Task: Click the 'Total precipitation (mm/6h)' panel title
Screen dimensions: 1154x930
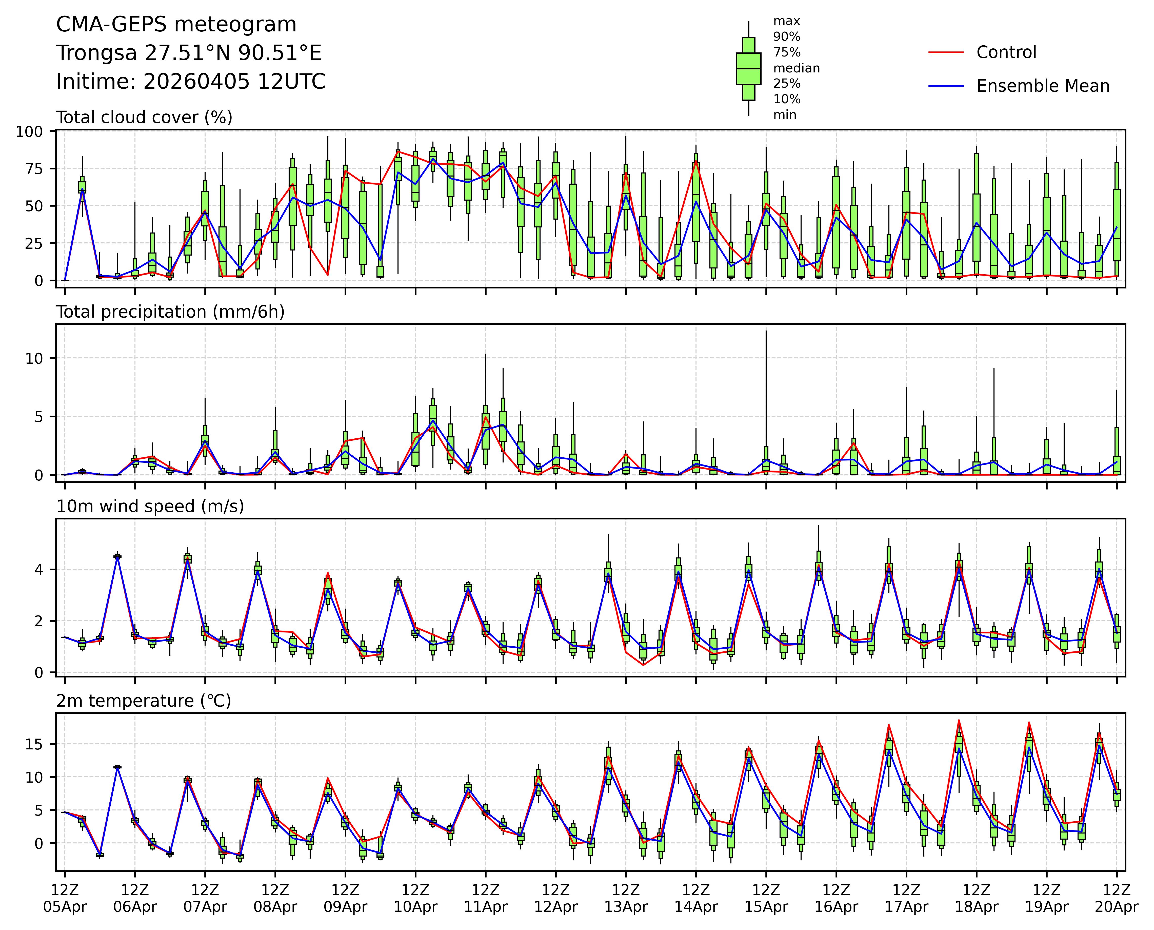Action: tap(170, 312)
